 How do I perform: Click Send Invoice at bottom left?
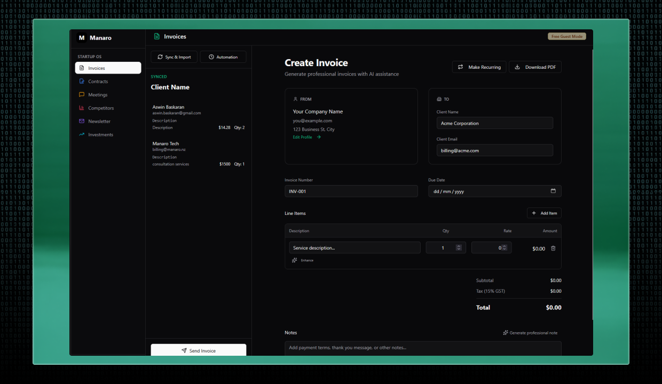[198, 350]
